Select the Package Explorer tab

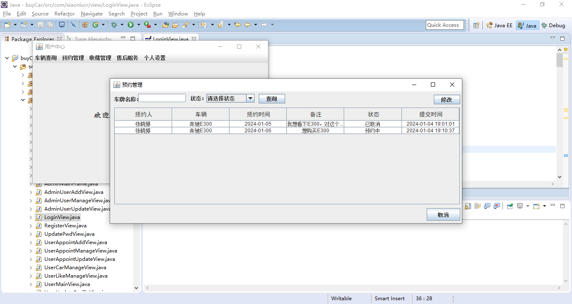tap(33, 39)
